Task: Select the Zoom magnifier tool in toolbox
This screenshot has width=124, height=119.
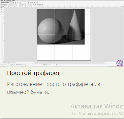Action: click(x=2, y=14)
